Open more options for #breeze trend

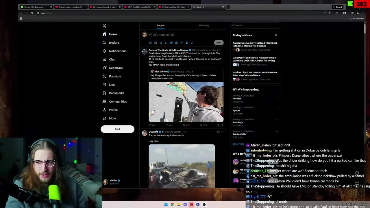(277, 96)
